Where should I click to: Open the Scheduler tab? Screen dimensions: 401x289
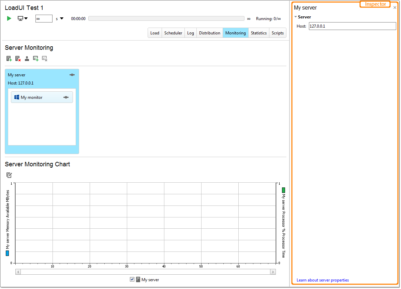(173, 33)
